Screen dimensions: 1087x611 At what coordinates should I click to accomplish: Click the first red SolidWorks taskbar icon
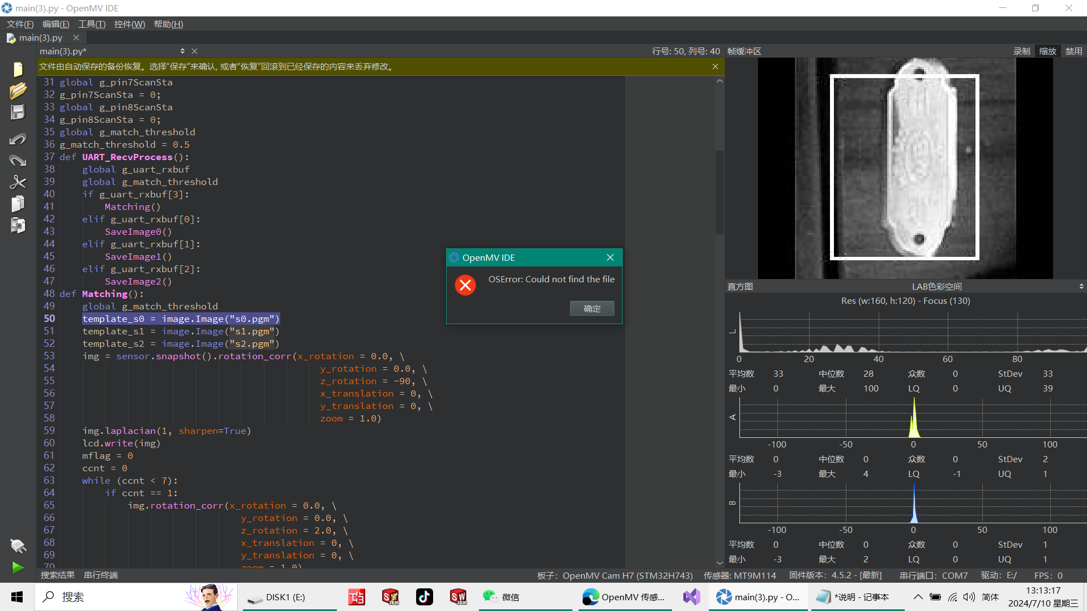[390, 597]
